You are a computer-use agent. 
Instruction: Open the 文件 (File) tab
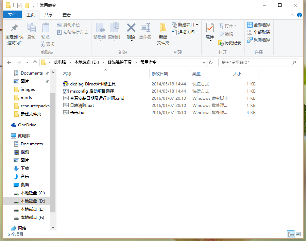click(x=12, y=15)
